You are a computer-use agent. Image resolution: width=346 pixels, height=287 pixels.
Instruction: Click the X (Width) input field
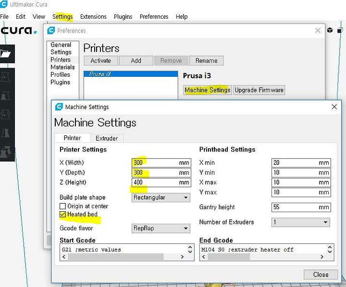tap(161, 163)
